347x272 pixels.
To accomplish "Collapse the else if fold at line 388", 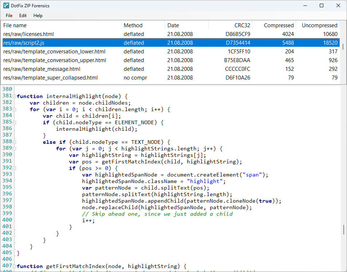I will pyautogui.click(x=15, y=142).
